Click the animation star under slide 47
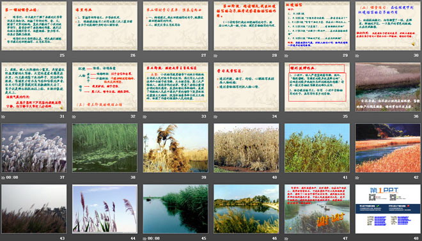422x241 pixels. (x=286, y=238)
